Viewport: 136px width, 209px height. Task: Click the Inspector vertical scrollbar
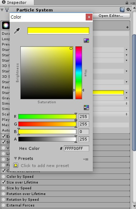point(134,92)
